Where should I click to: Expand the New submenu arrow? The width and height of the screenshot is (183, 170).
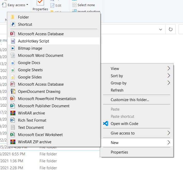tap(169, 142)
